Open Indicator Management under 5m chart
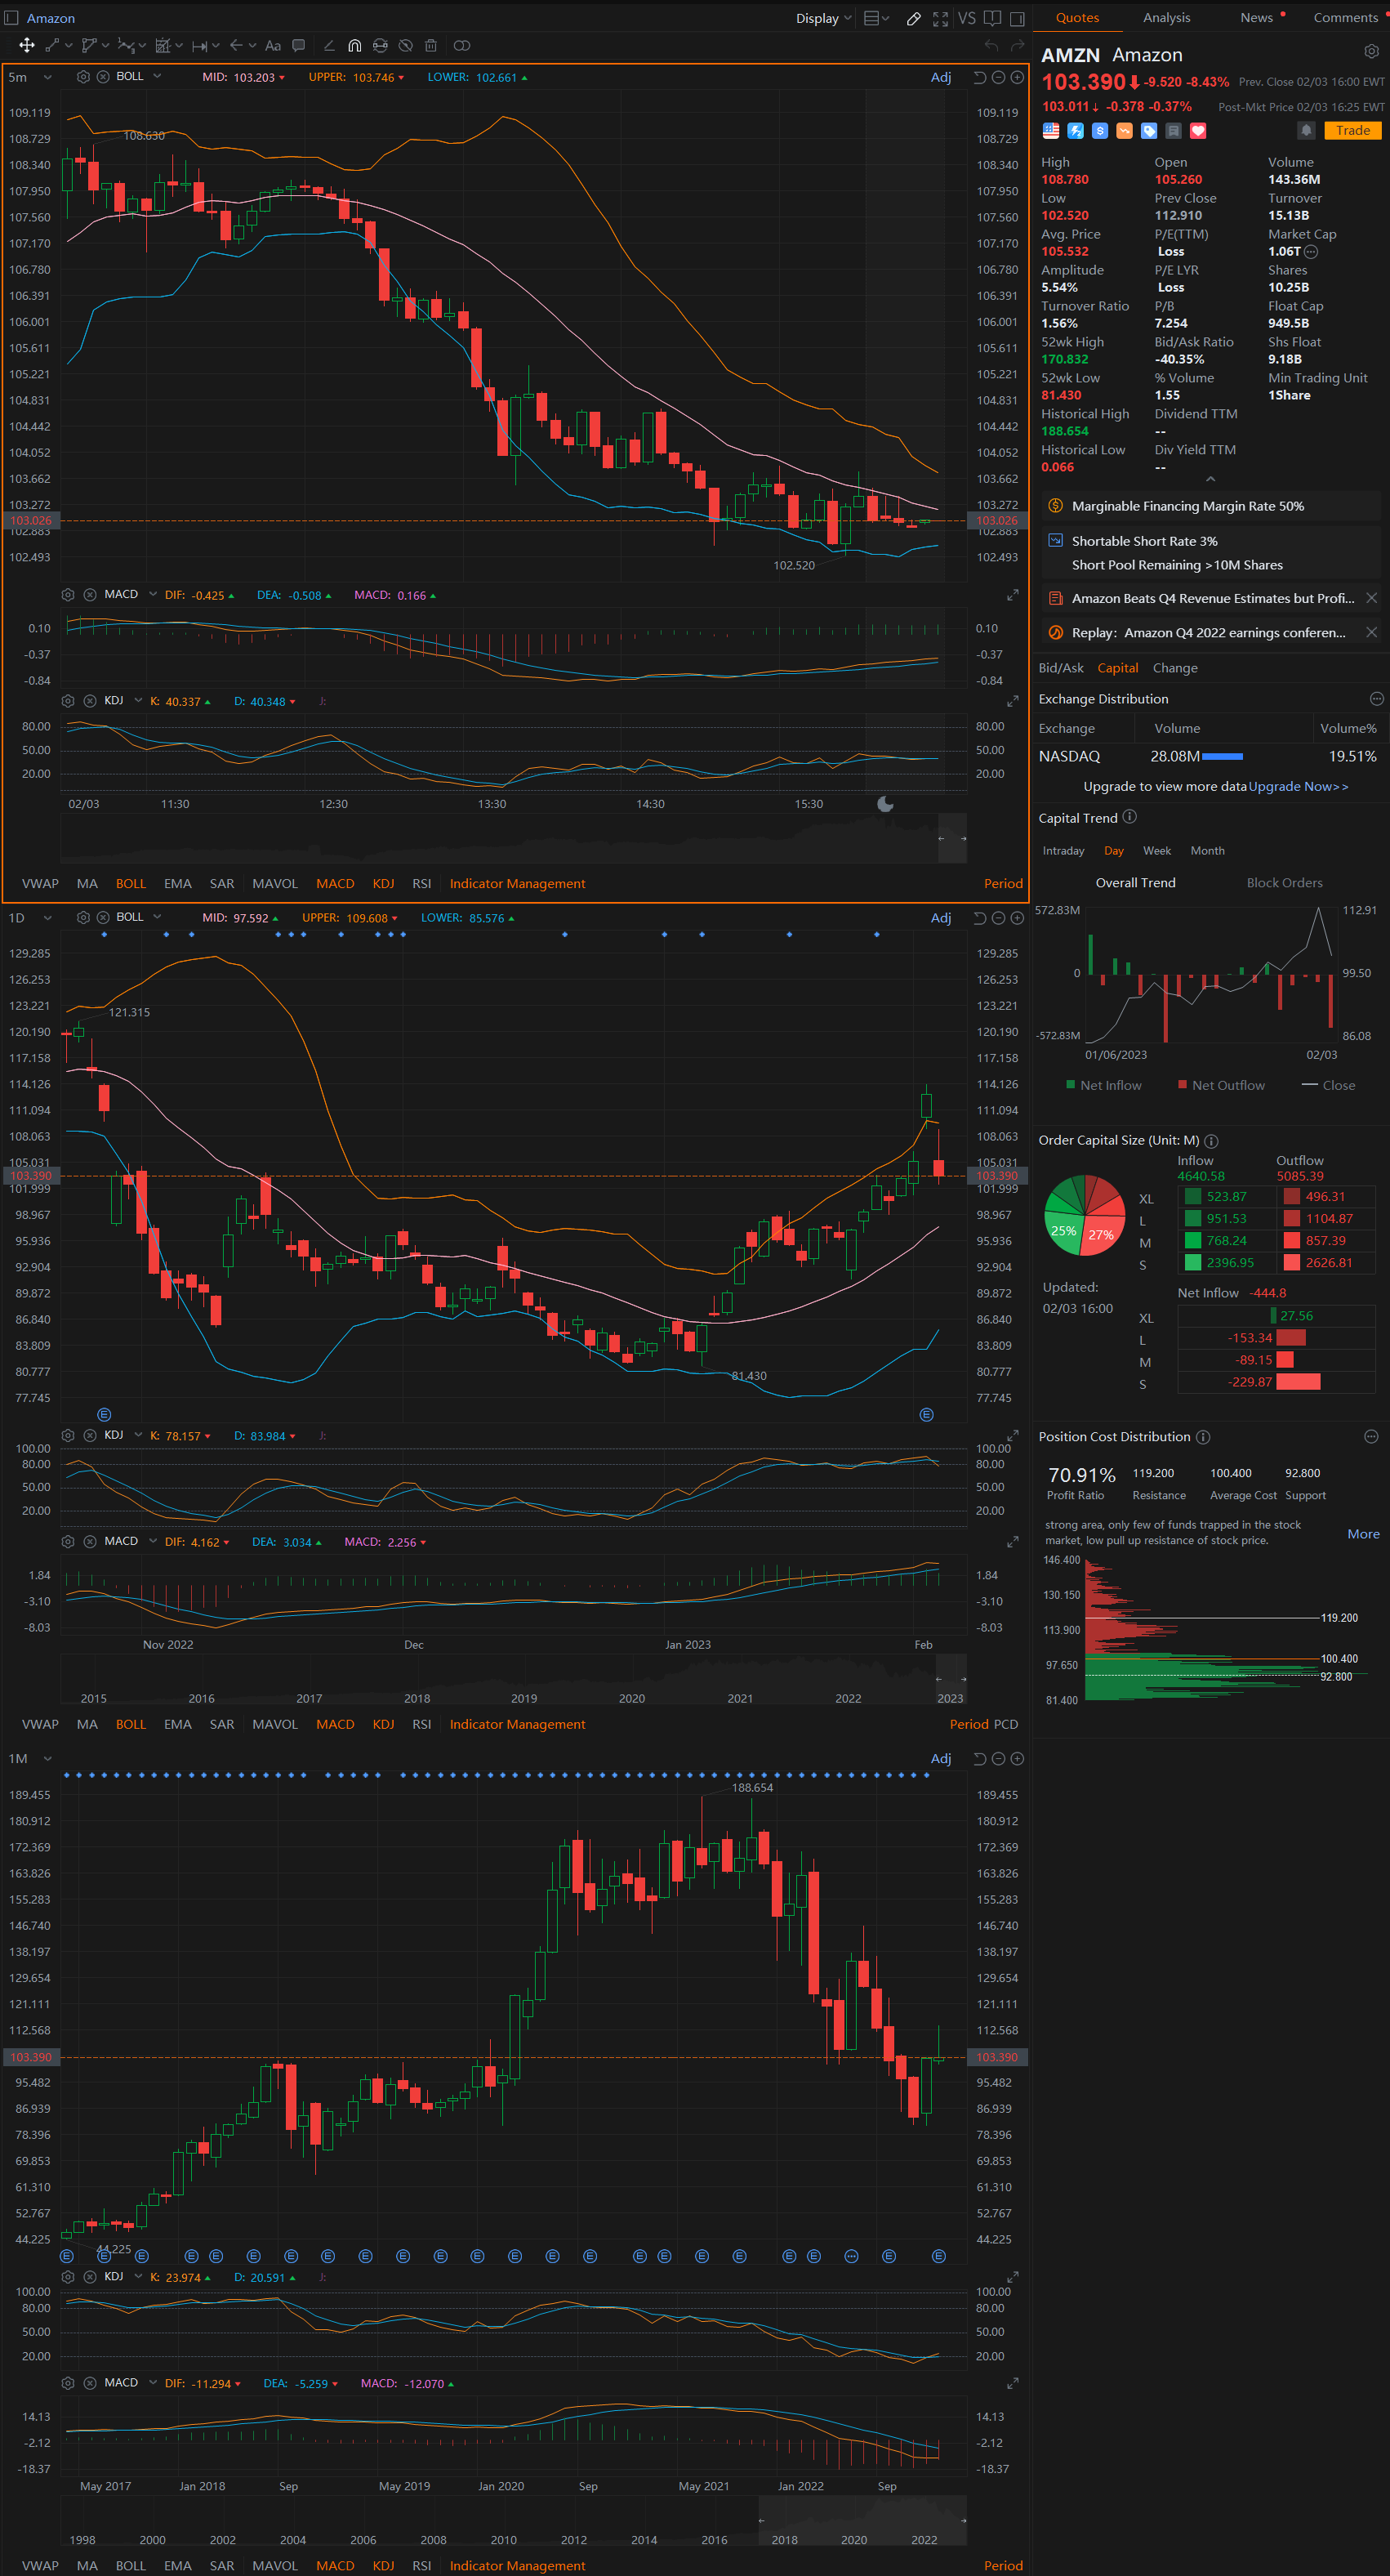 pyautogui.click(x=517, y=884)
